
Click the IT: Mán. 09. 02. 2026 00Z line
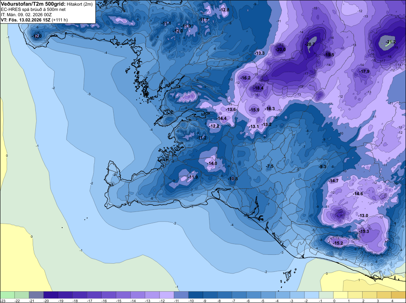pos(26,15)
